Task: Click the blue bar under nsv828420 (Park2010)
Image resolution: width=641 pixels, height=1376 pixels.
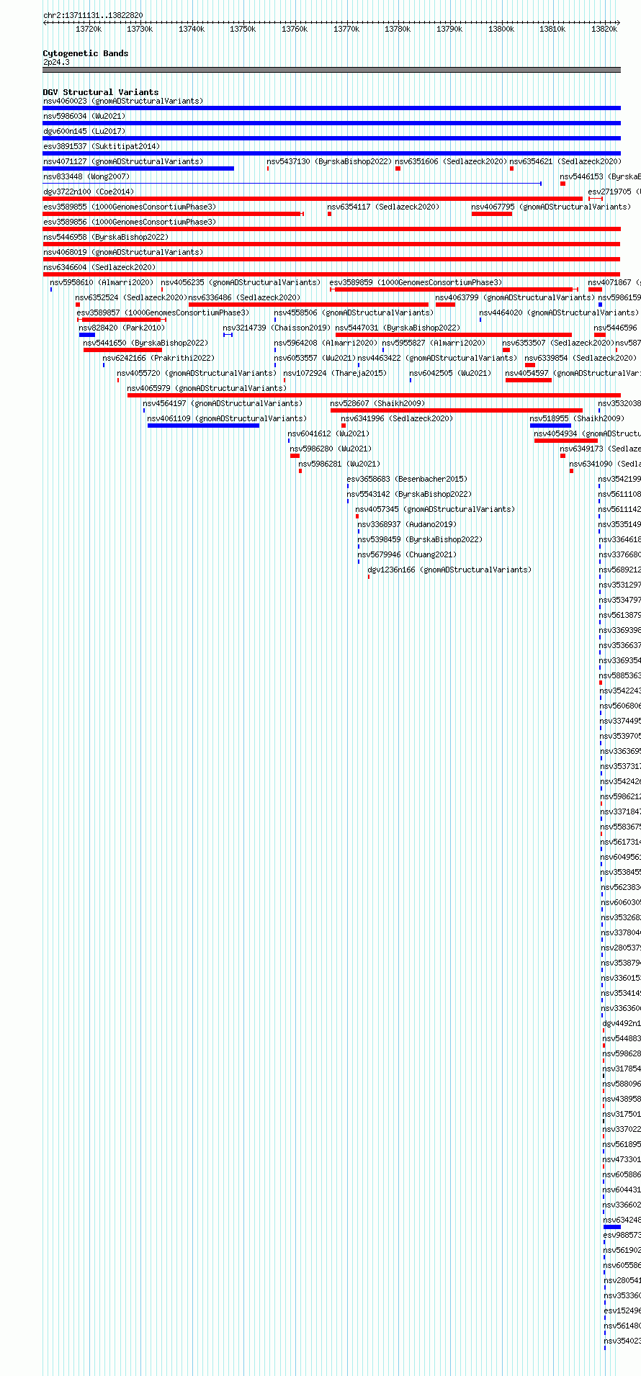Action: (87, 335)
